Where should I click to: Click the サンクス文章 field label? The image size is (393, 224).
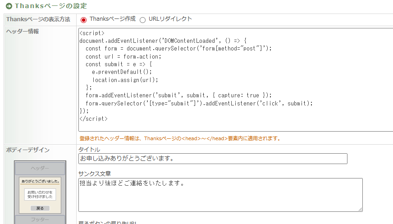tap(95, 174)
